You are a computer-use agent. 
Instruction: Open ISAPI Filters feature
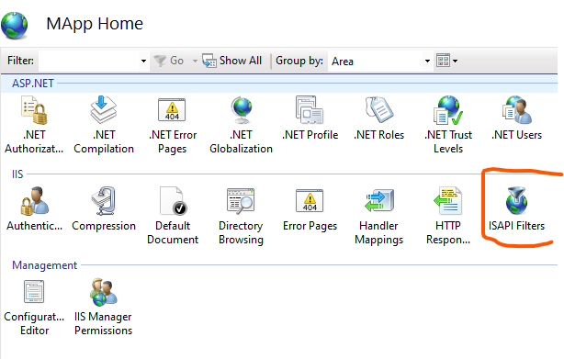517,208
